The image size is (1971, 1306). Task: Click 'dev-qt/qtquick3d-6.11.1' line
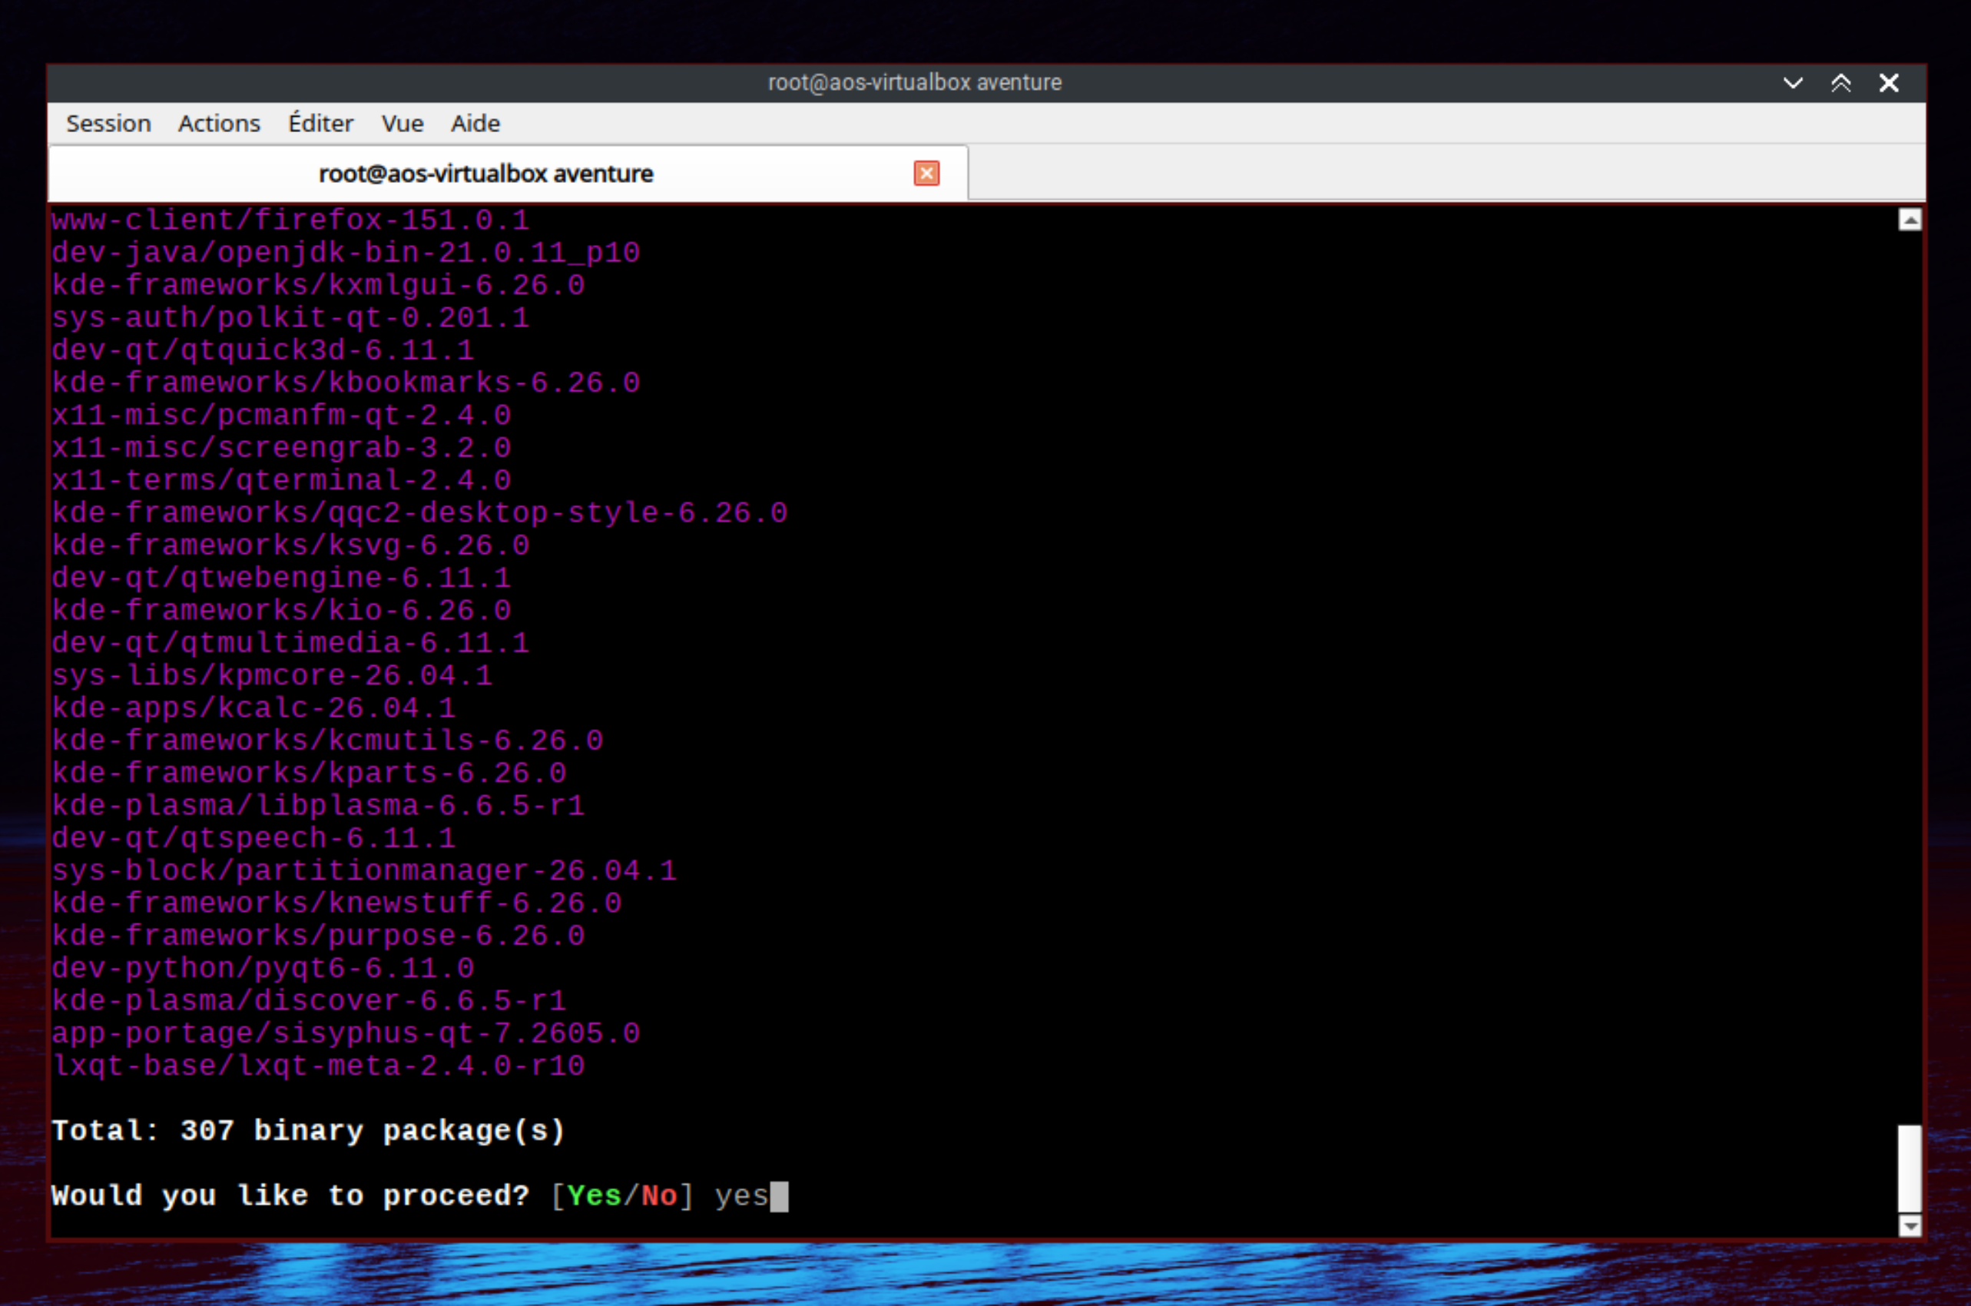[262, 350]
